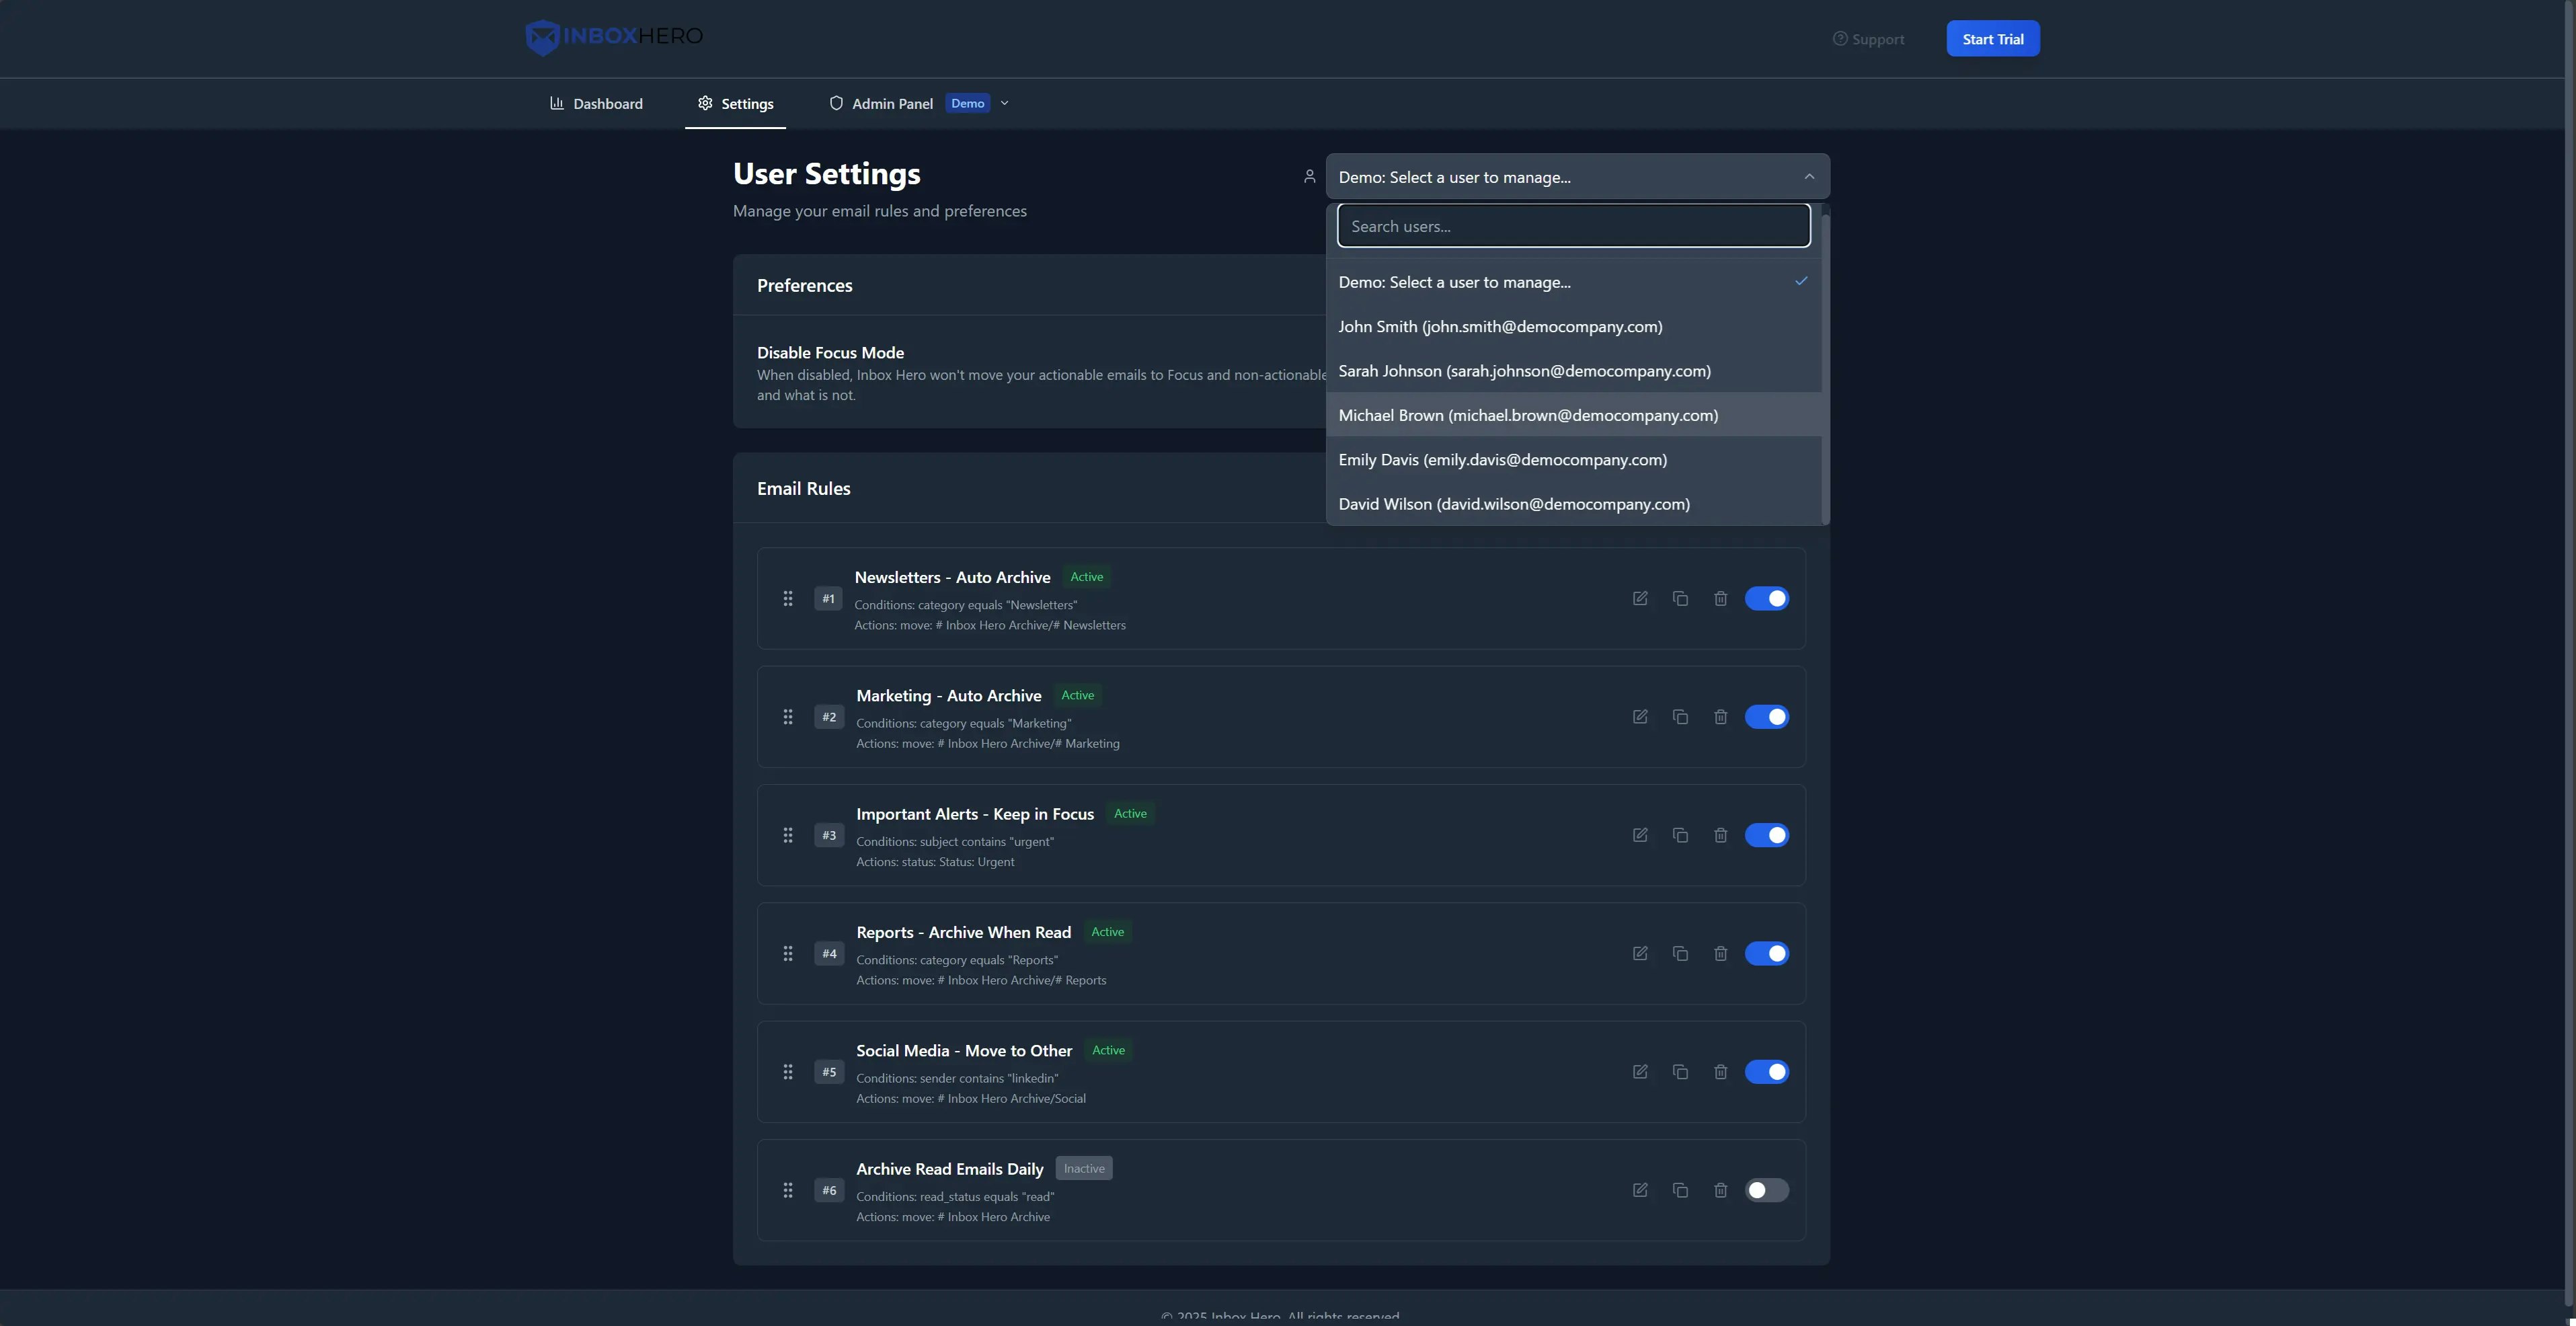Click the Inbox Hero logo
This screenshot has width=2576, height=1326.
click(614, 37)
